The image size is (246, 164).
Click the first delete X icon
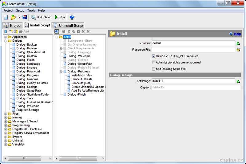point(83,31)
